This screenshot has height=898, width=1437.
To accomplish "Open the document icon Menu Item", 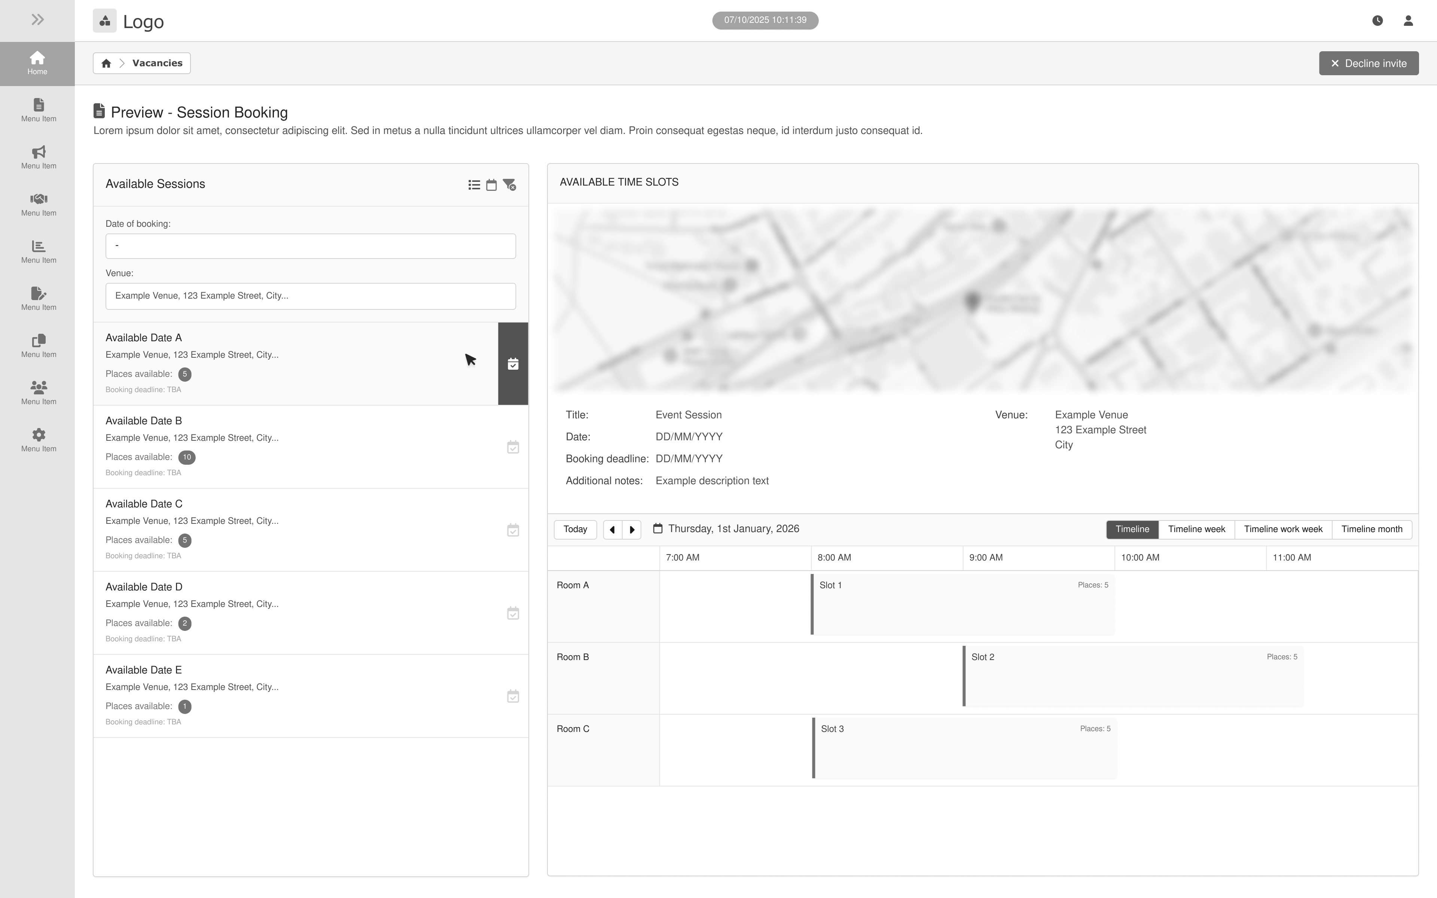I will [39, 110].
